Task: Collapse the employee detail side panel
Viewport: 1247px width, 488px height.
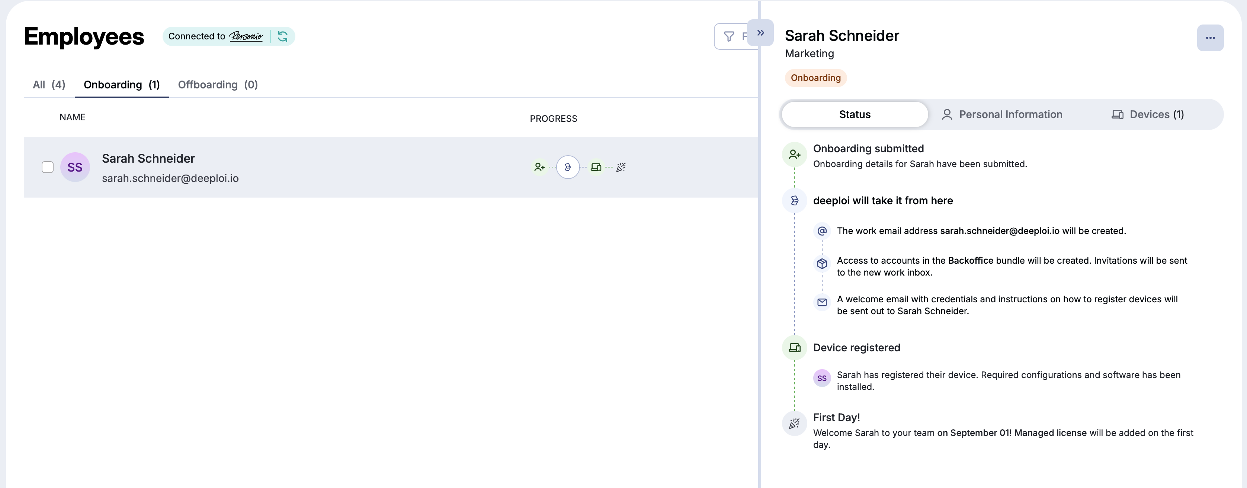Action: (760, 33)
